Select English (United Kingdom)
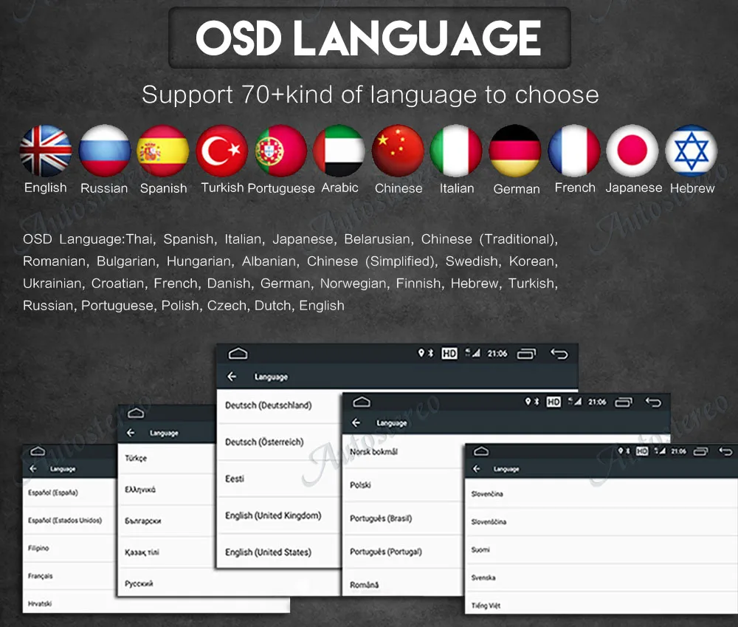This screenshot has width=738, height=627. tap(278, 515)
